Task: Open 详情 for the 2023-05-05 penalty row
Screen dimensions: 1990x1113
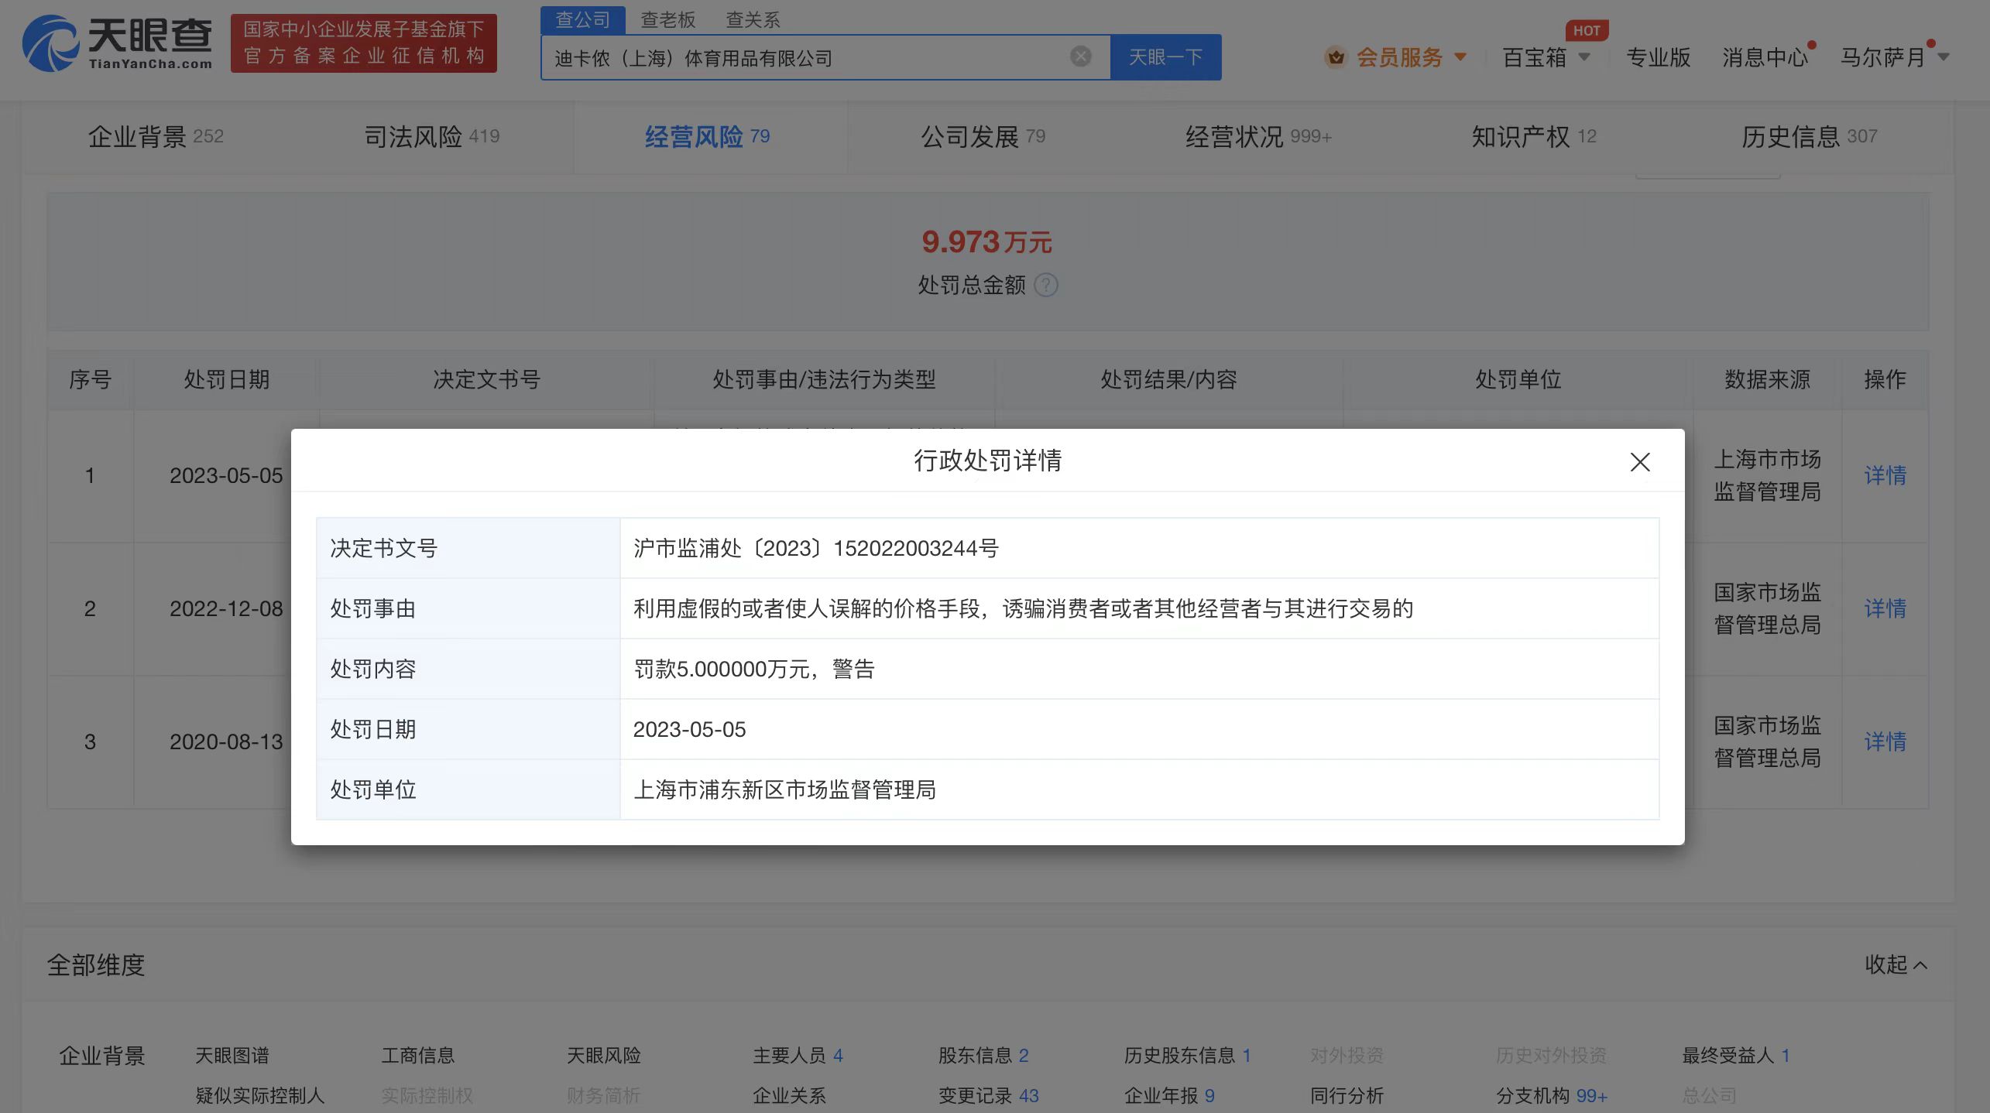Action: click(x=1885, y=475)
